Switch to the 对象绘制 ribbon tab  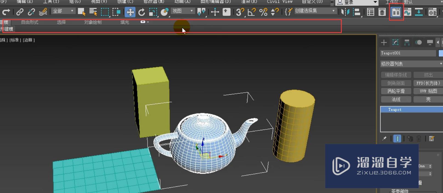pos(93,22)
